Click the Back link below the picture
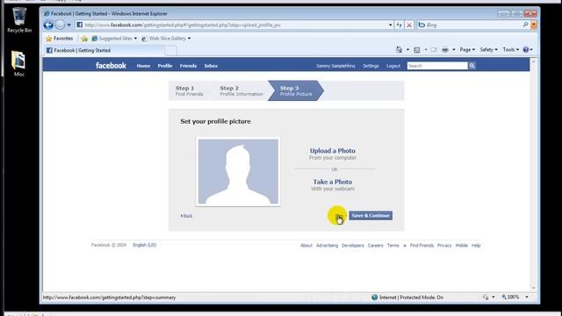This screenshot has width=562, height=316. coord(186,216)
